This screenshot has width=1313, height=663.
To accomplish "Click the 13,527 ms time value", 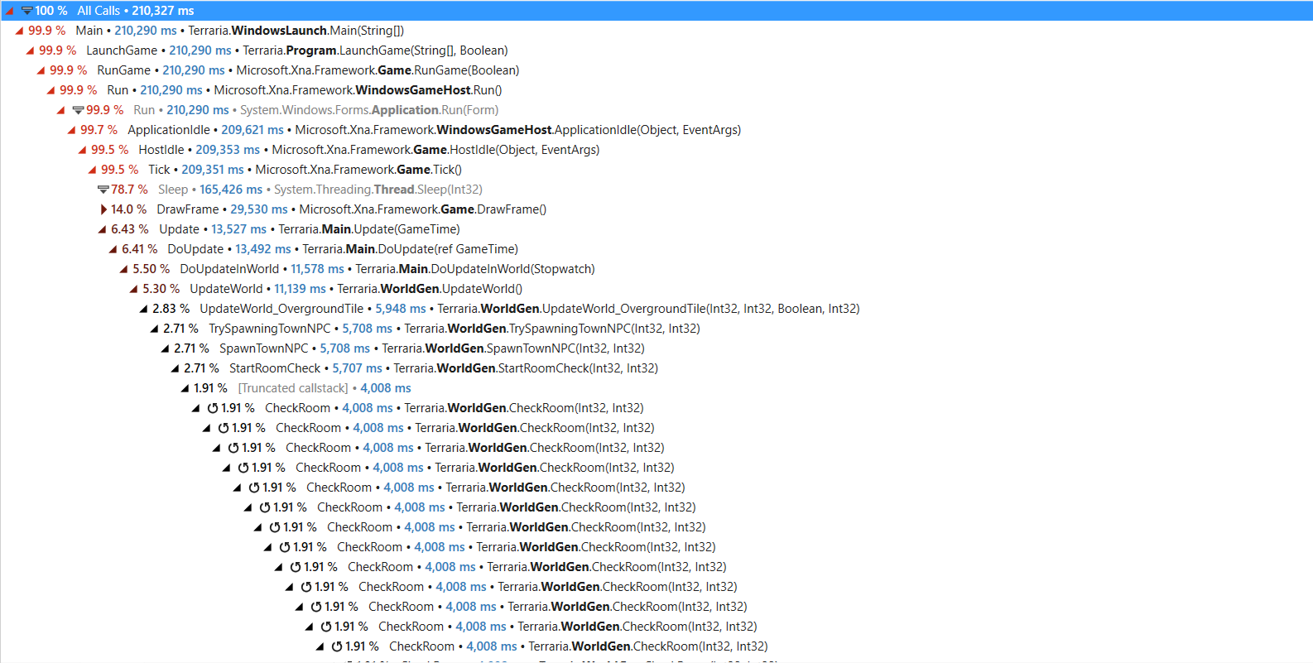I will pyautogui.click(x=239, y=229).
